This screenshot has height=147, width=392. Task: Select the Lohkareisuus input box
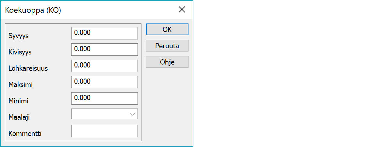(x=104, y=66)
